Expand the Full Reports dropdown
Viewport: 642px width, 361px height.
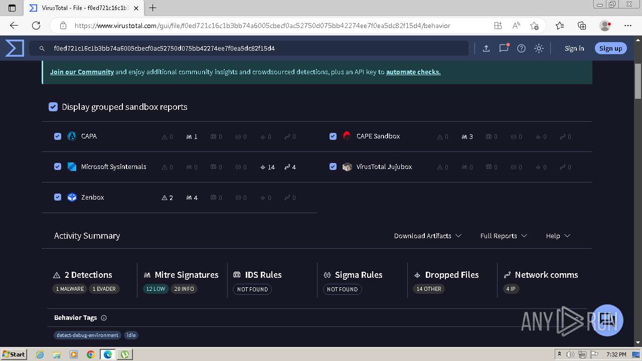(x=504, y=236)
